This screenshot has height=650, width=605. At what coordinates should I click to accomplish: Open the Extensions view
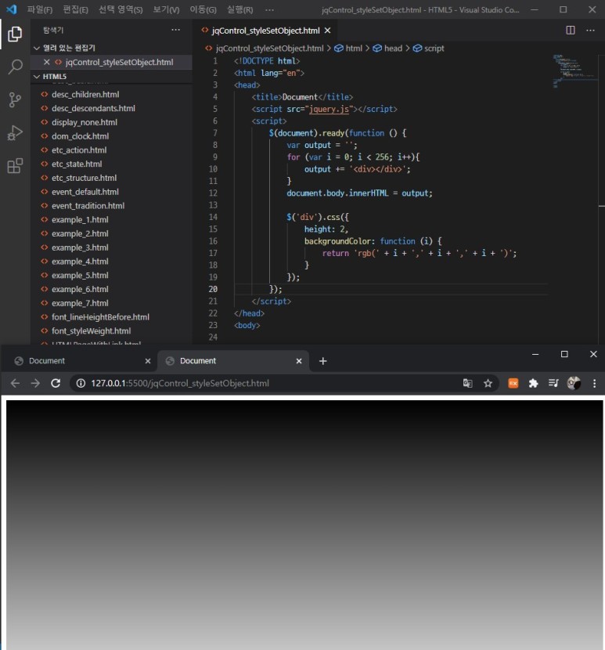click(15, 166)
